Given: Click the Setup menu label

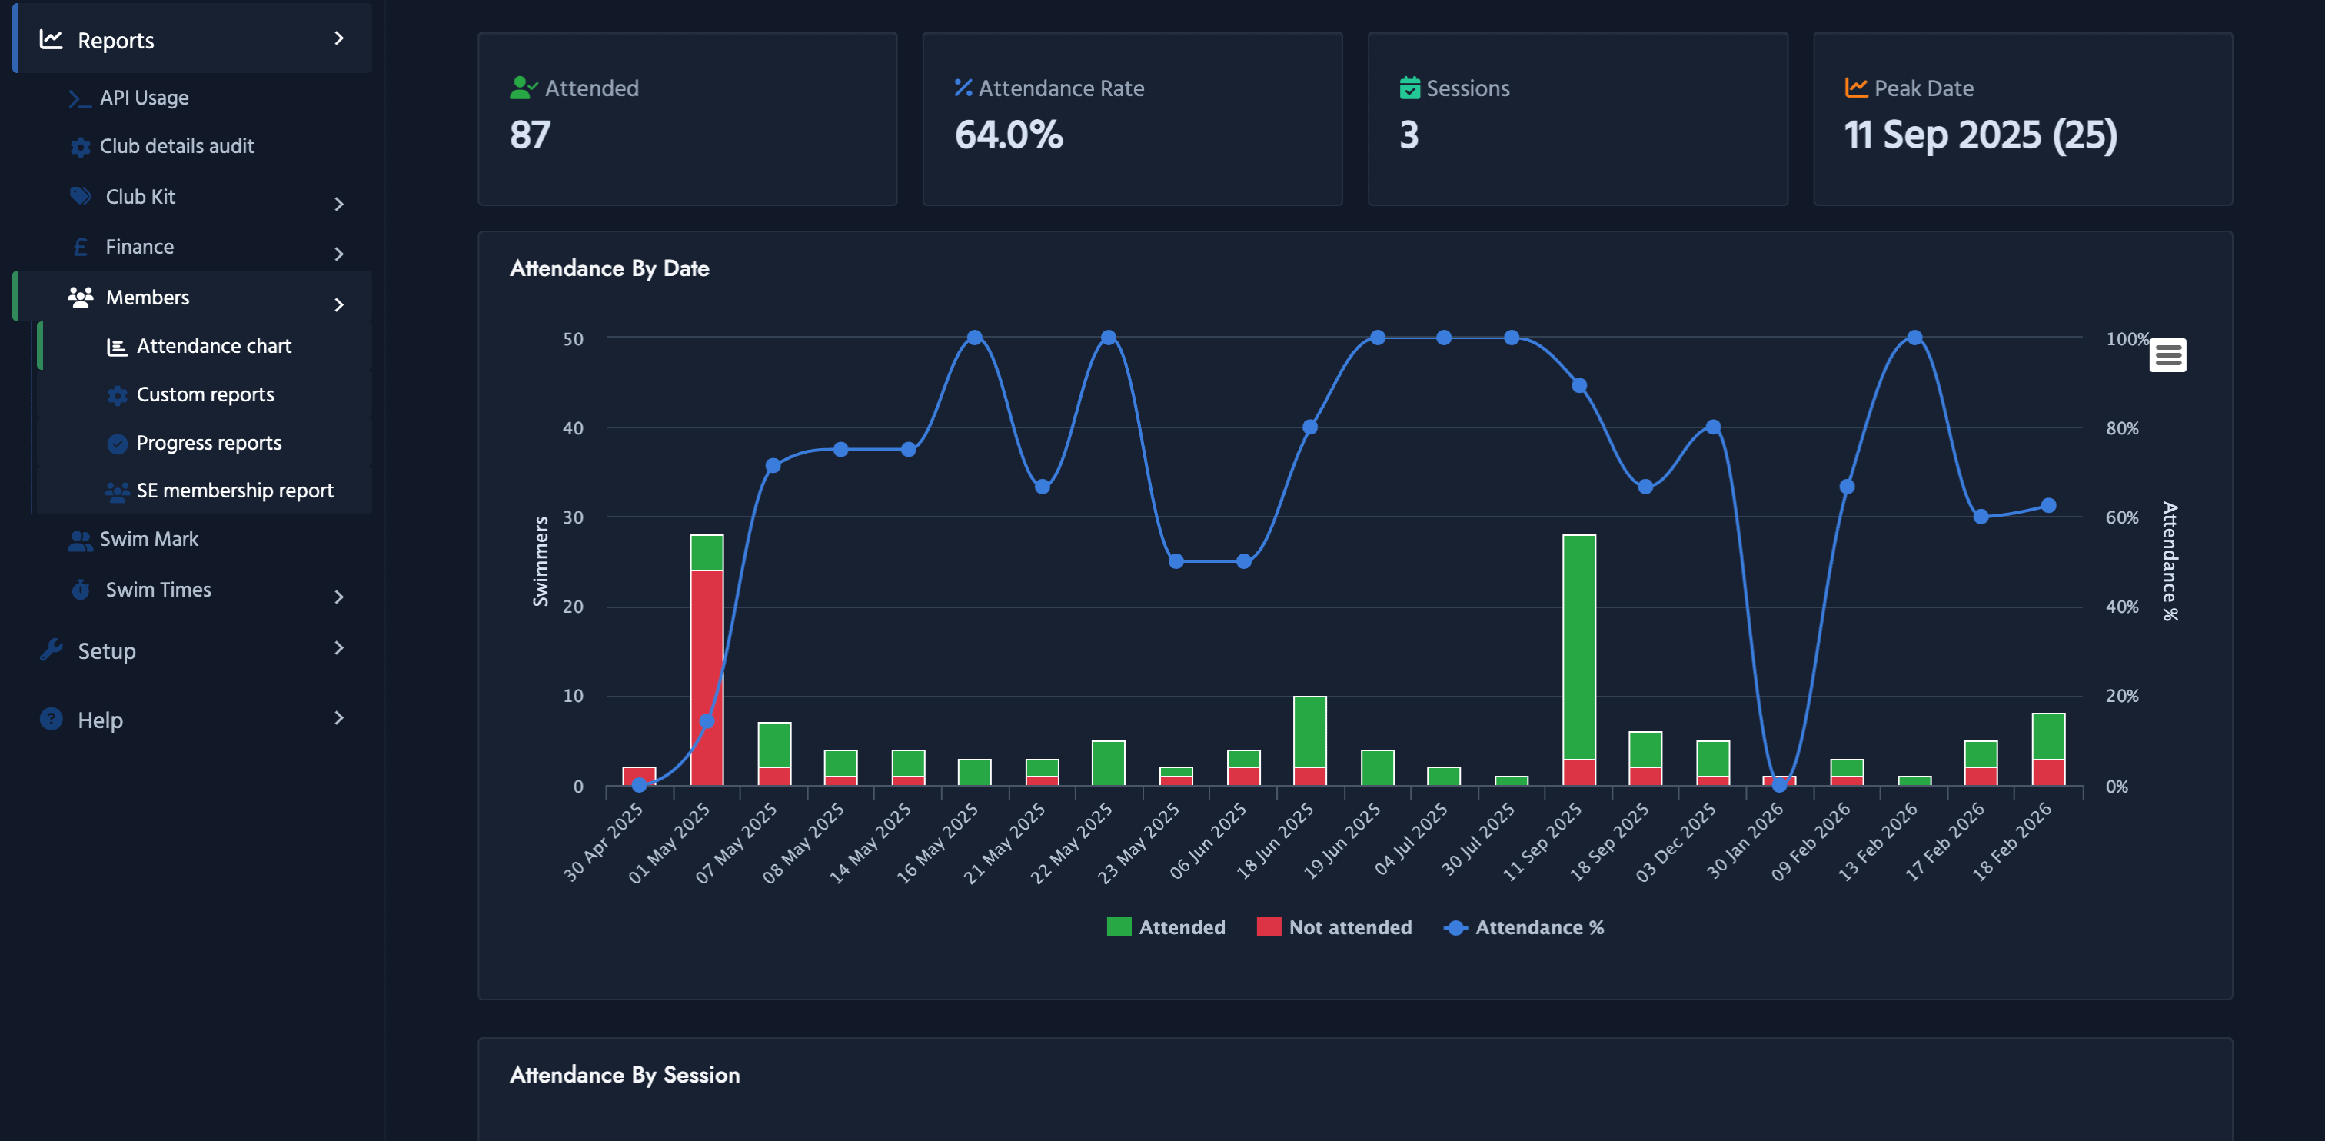Looking at the screenshot, I should click(x=107, y=650).
